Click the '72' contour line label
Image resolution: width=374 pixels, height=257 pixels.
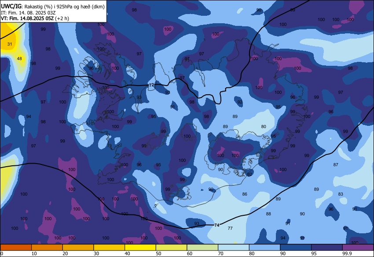151,85
